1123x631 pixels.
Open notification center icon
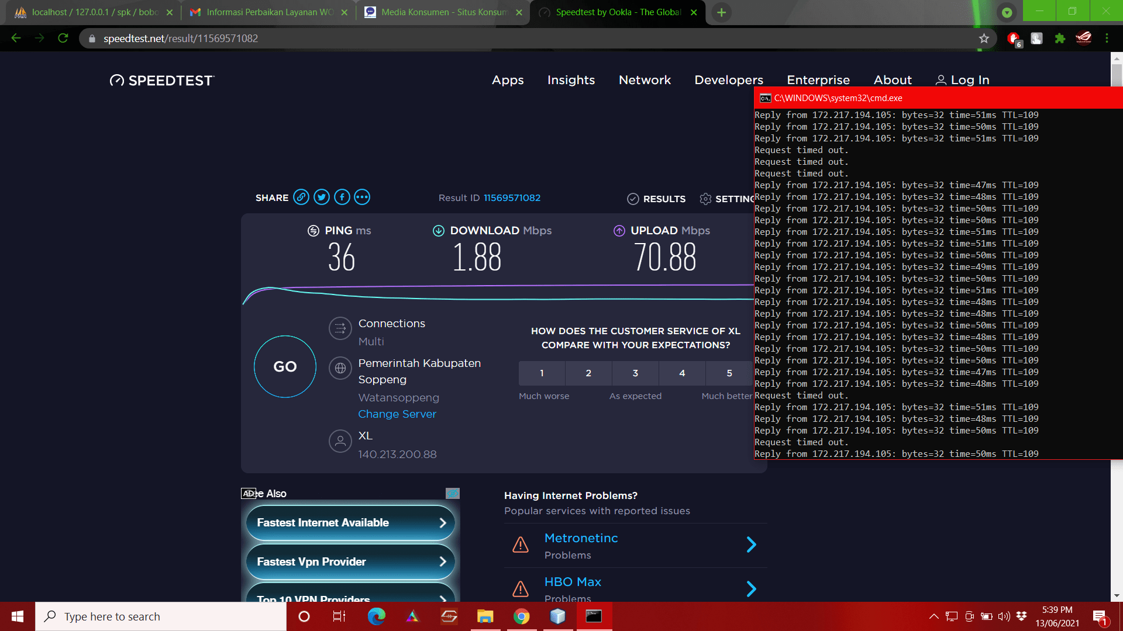point(1100,616)
